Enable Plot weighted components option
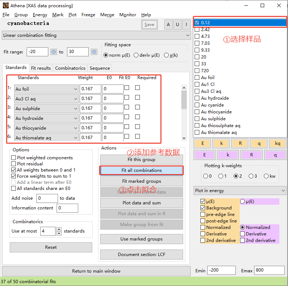The image size is (288, 286). (x=13, y=158)
